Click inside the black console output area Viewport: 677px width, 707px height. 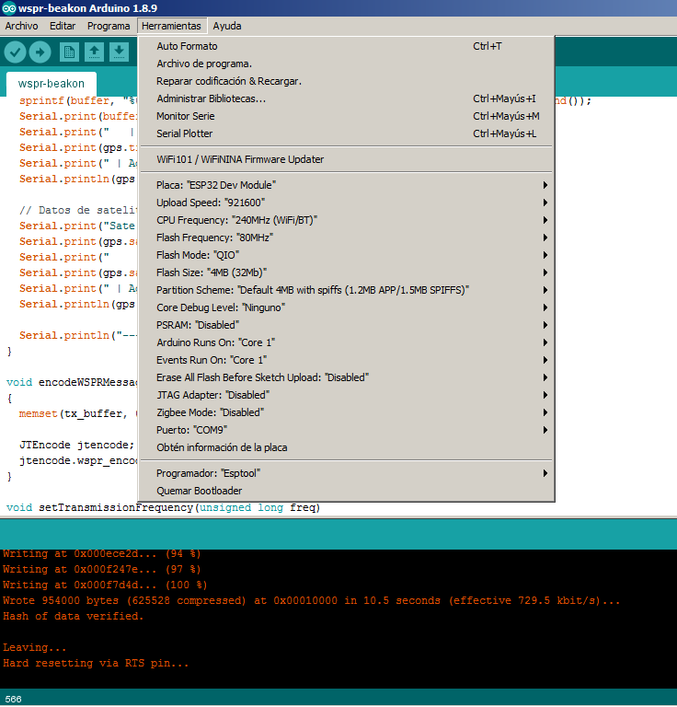click(x=368, y=644)
